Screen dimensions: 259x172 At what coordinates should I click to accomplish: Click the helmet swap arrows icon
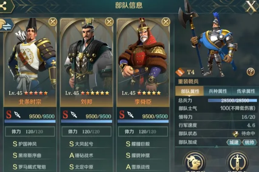click(x=6, y=25)
